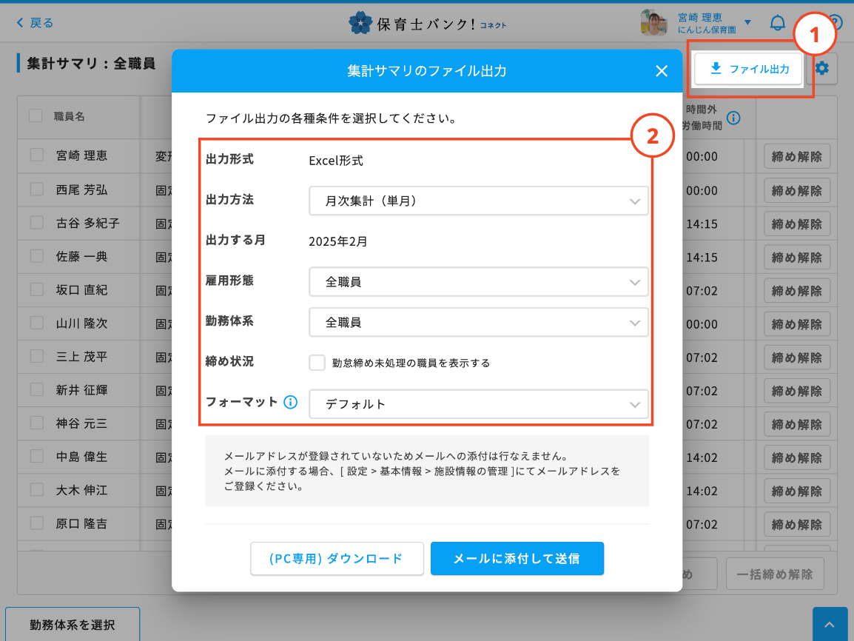Open the 雇用形態 dropdown

pos(478,282)
